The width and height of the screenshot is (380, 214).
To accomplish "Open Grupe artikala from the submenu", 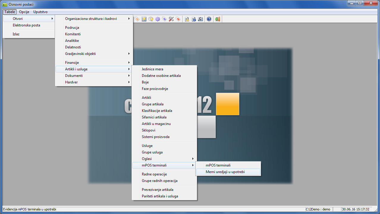I will pyautogui.click(x=153, y=104).
